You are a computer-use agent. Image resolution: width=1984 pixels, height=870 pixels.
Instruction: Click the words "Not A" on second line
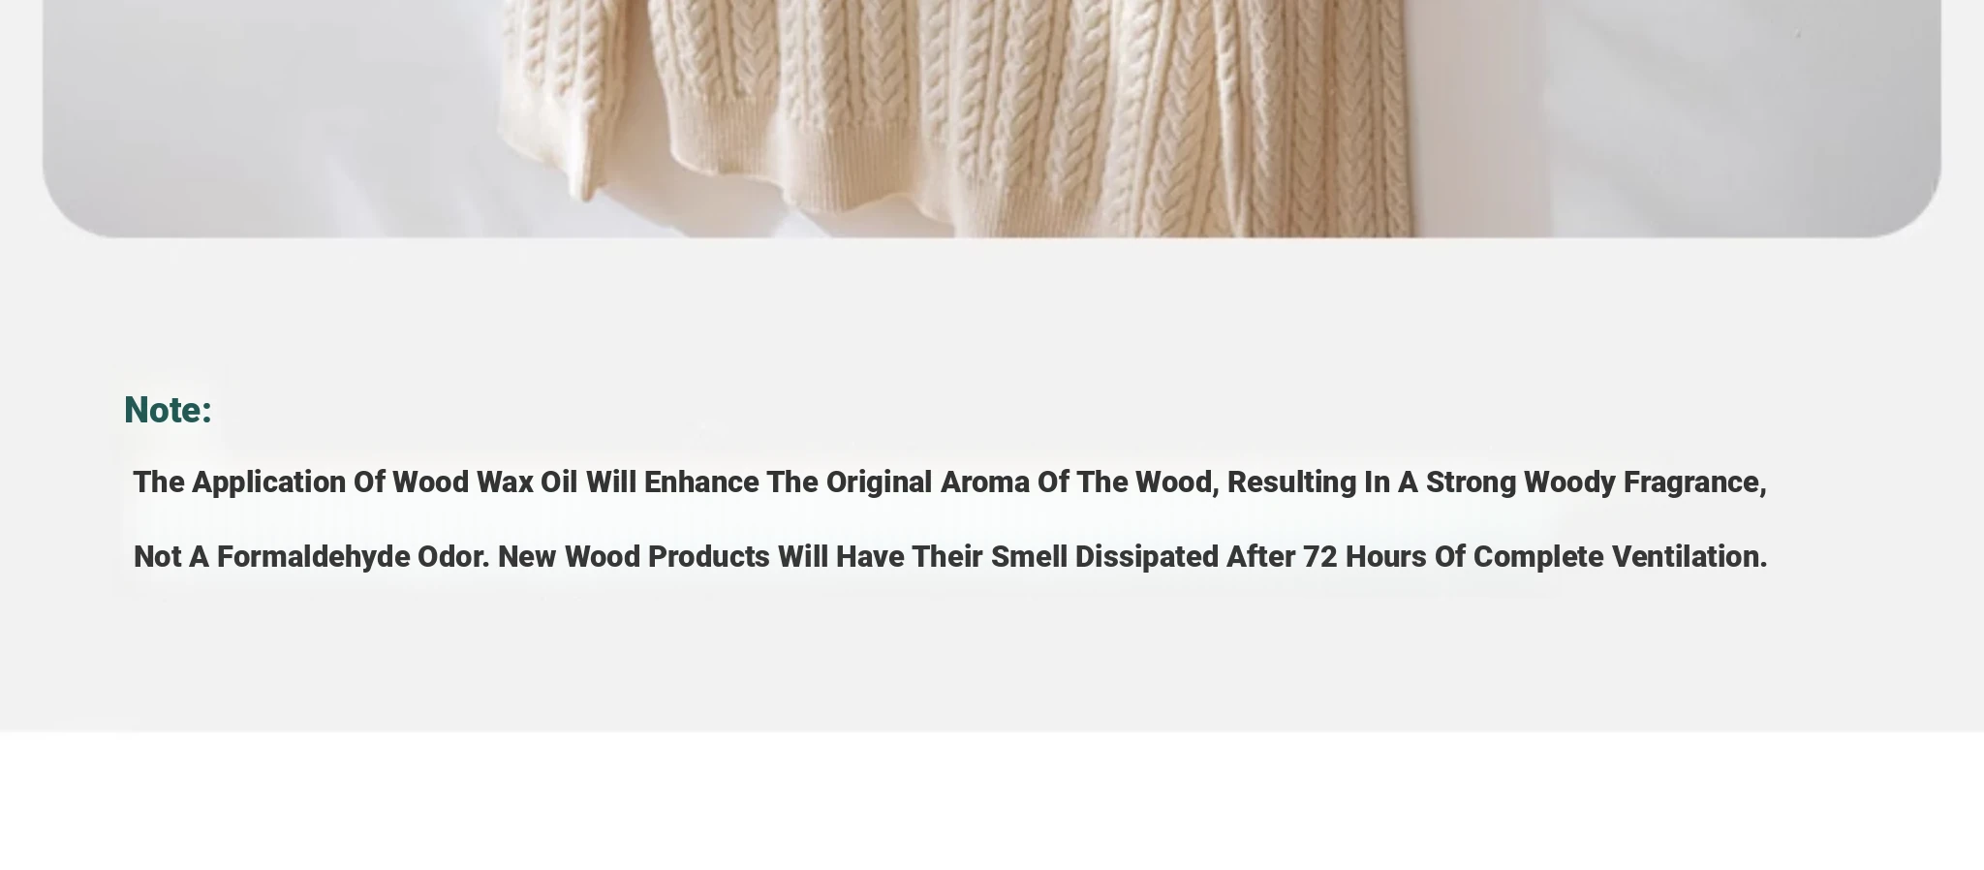pos(170,556)
